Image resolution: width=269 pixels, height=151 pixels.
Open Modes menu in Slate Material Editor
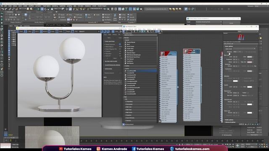point(125,29)
